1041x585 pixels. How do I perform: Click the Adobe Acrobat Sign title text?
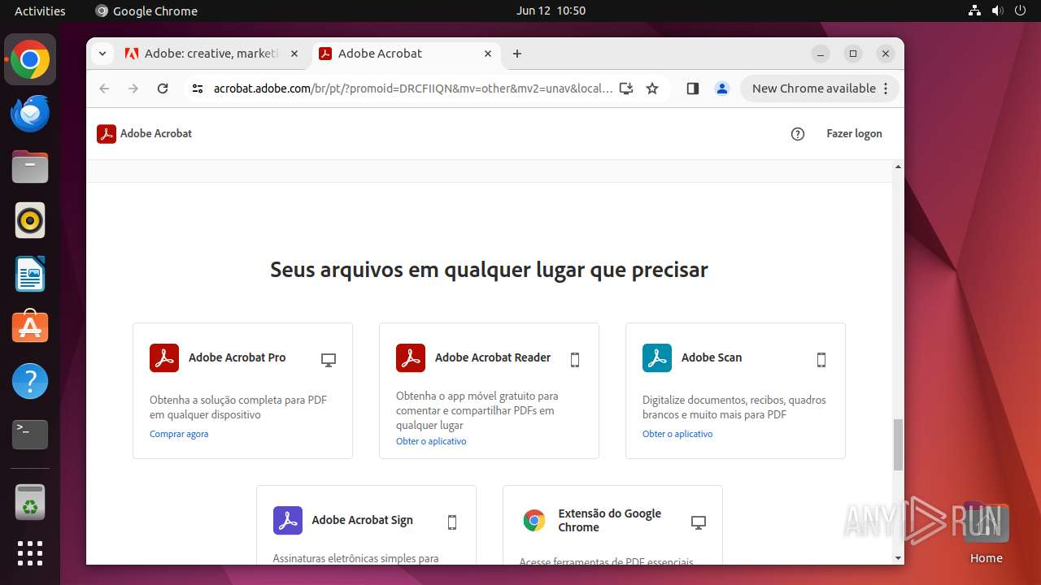point(362,520)
